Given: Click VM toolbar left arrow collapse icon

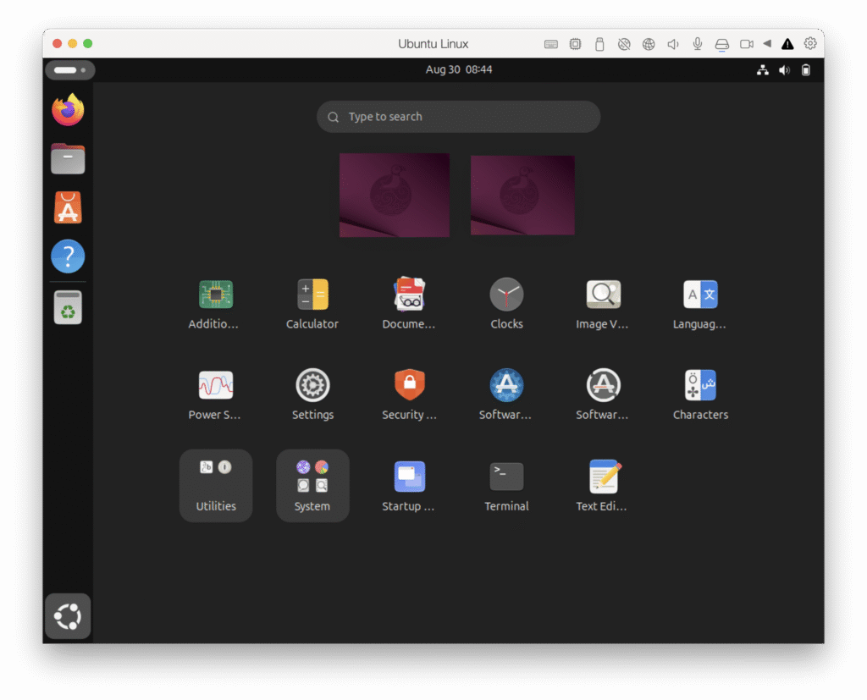Looking at the screenshot, I should click(x=767, y=44).
